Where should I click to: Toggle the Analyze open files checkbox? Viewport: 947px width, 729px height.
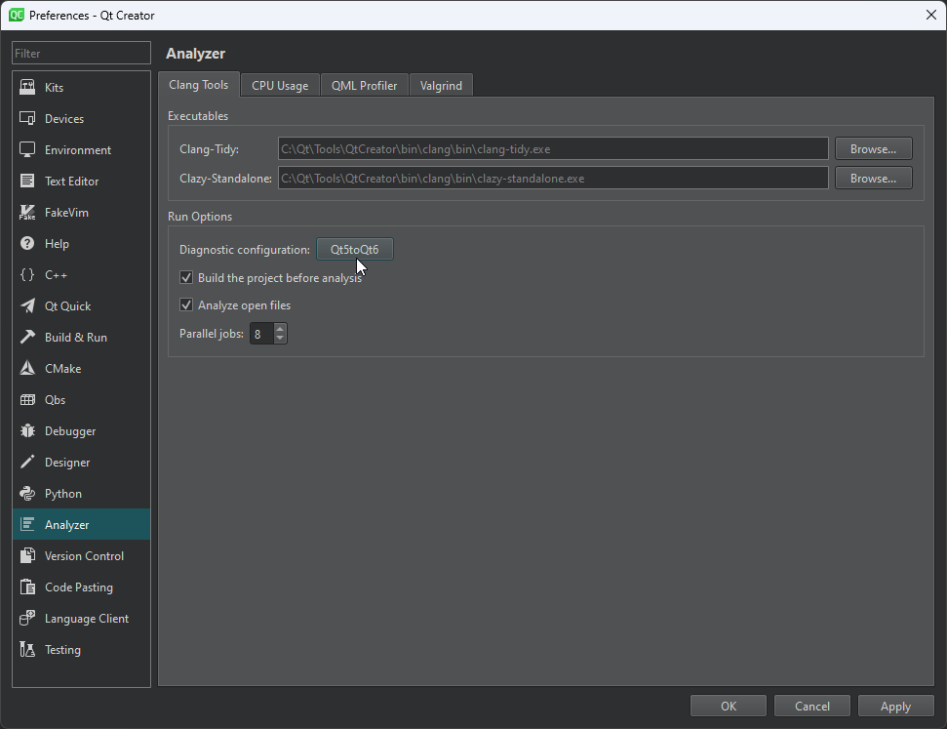pos(187,305)
